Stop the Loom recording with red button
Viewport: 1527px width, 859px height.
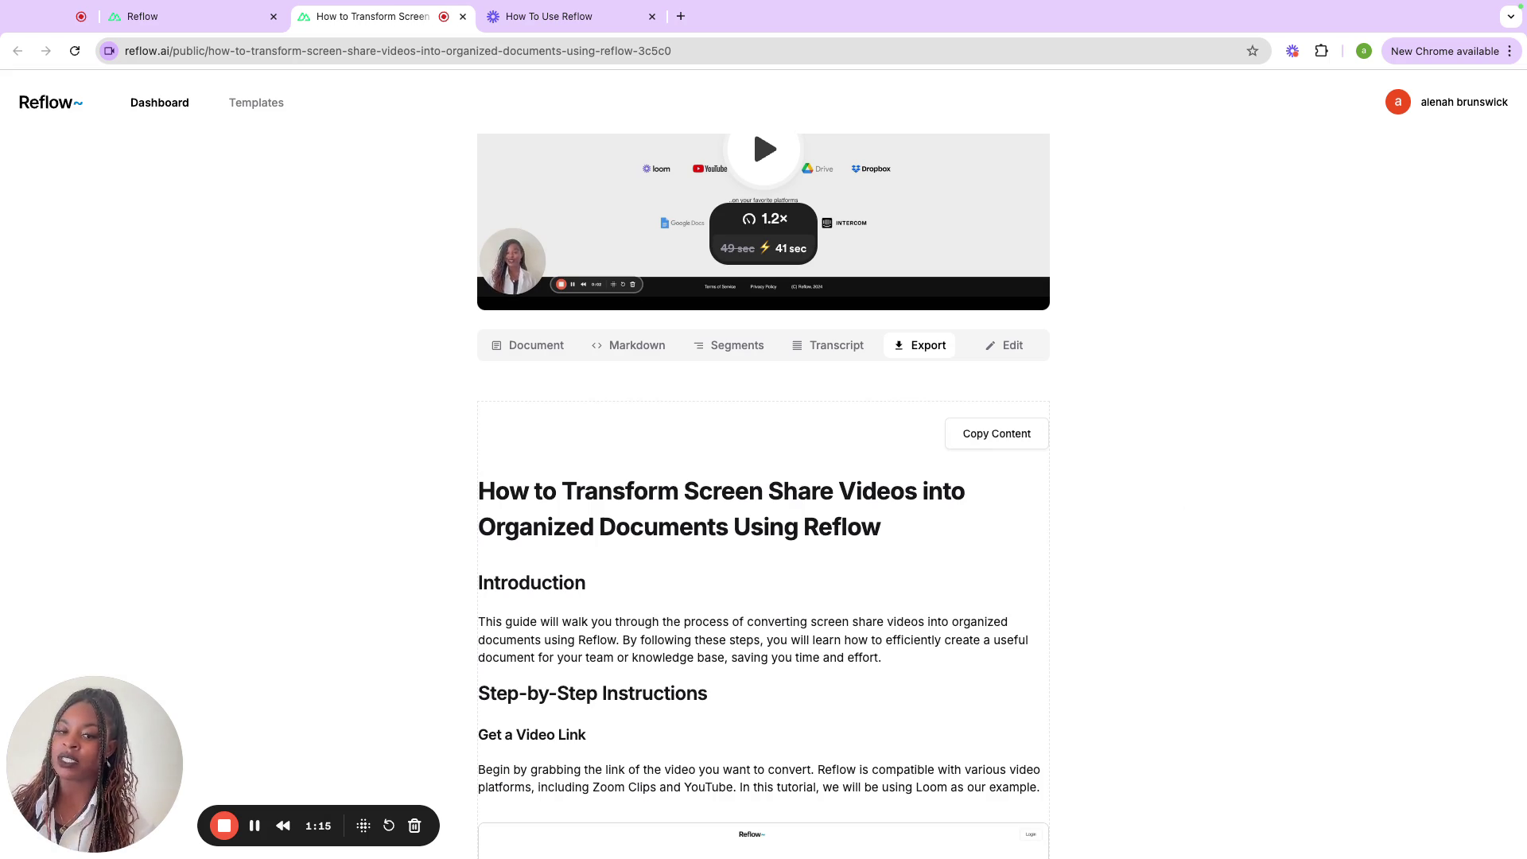[x=224, y=826]
